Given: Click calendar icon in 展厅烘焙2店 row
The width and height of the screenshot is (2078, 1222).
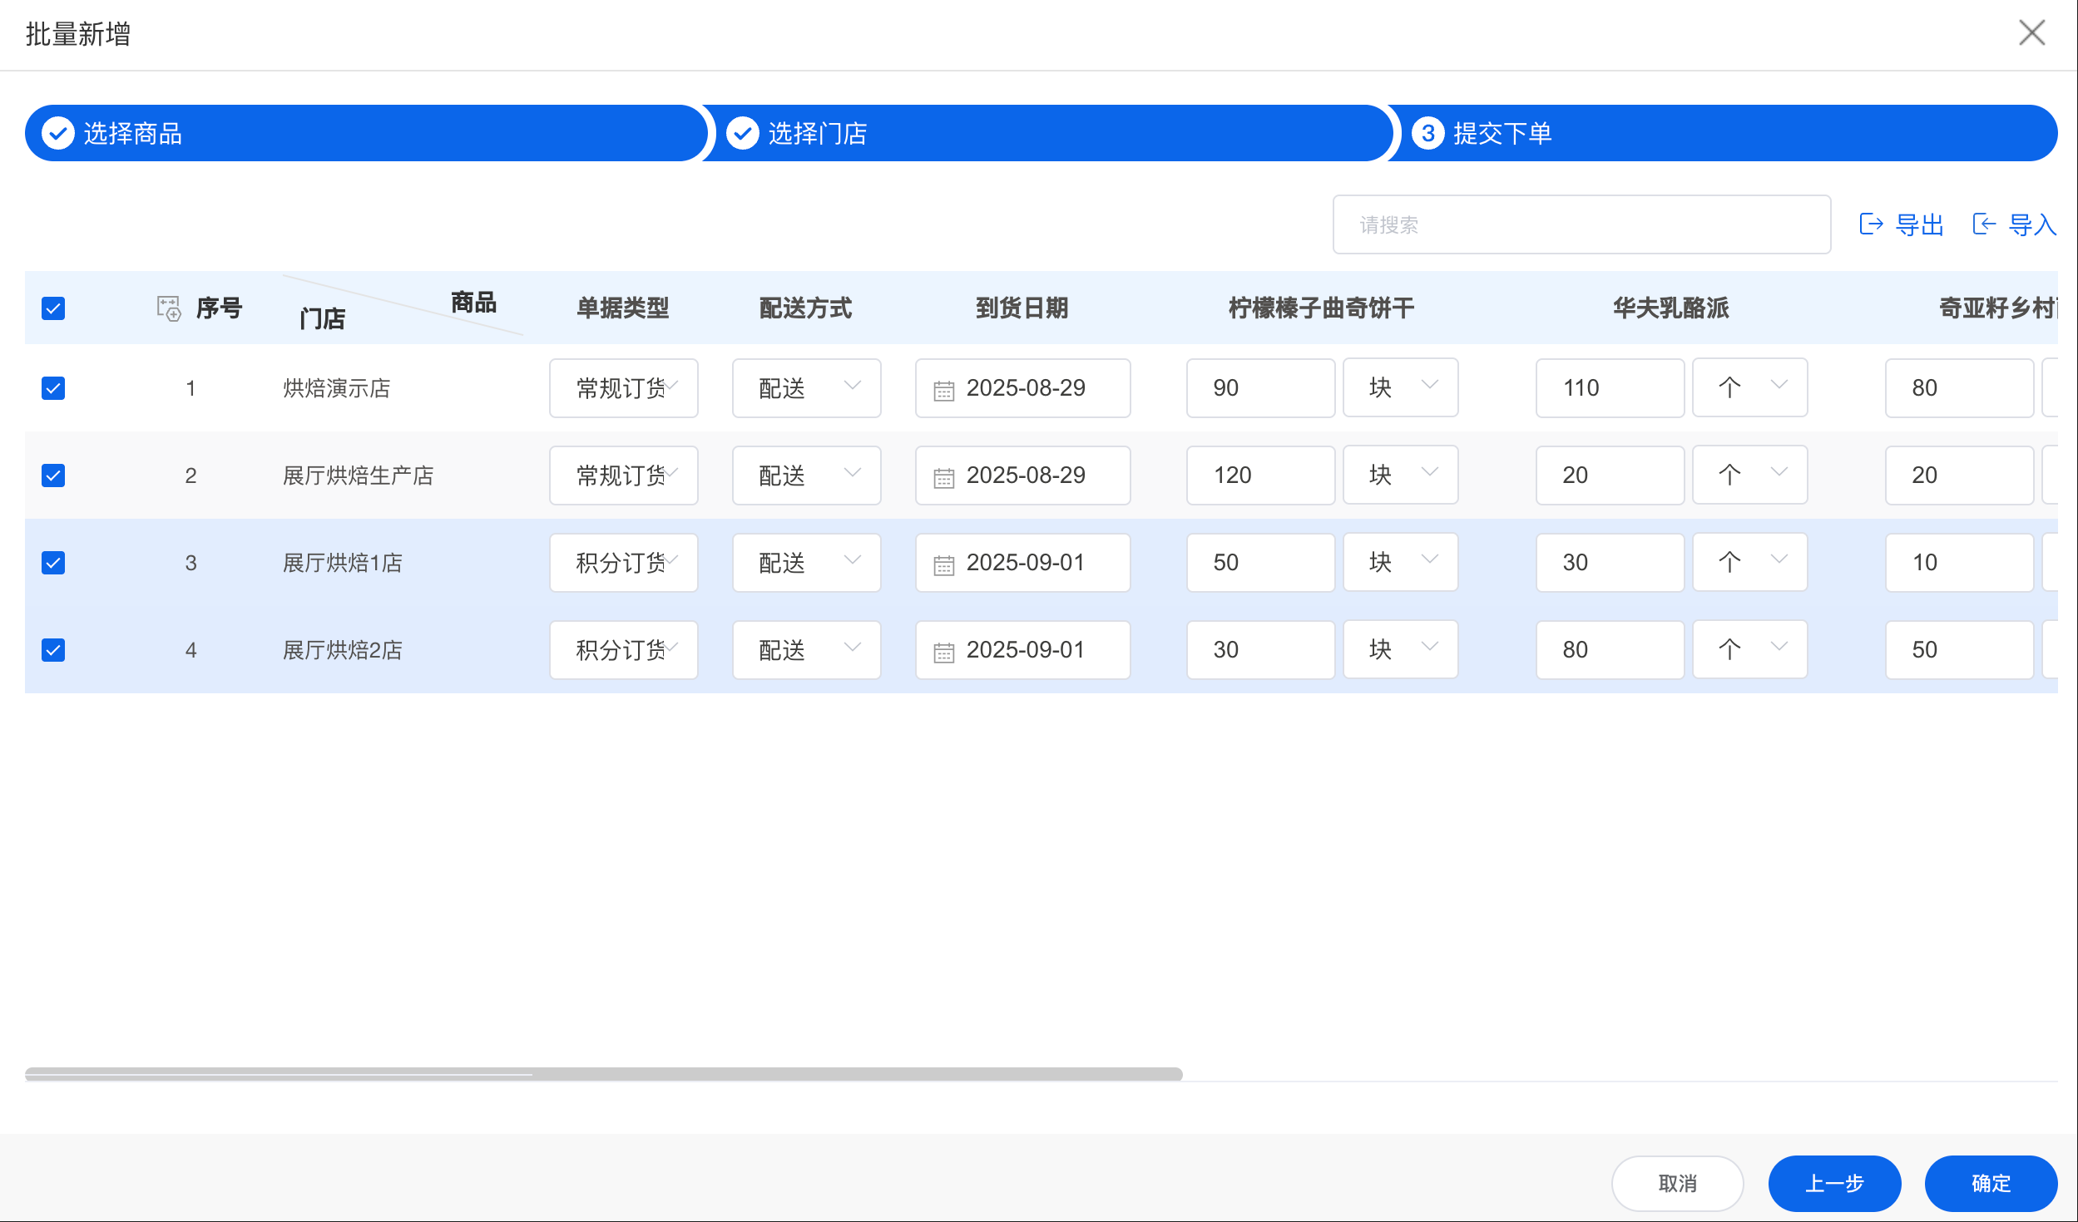Looking at the screenshot, I should pyautogui.click(x=943, y=652).
